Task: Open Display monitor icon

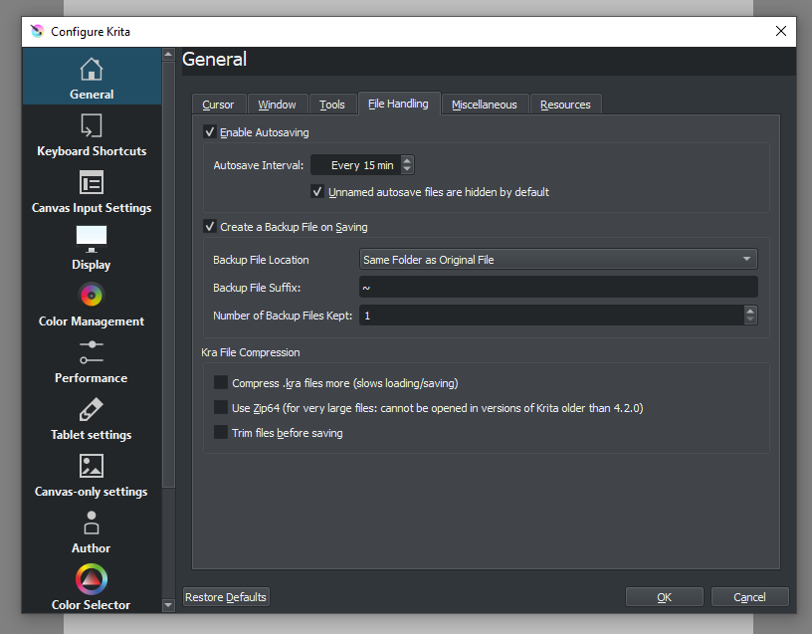Action: coord(92,239)
